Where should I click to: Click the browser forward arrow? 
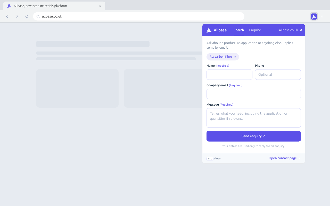point(17,16)
